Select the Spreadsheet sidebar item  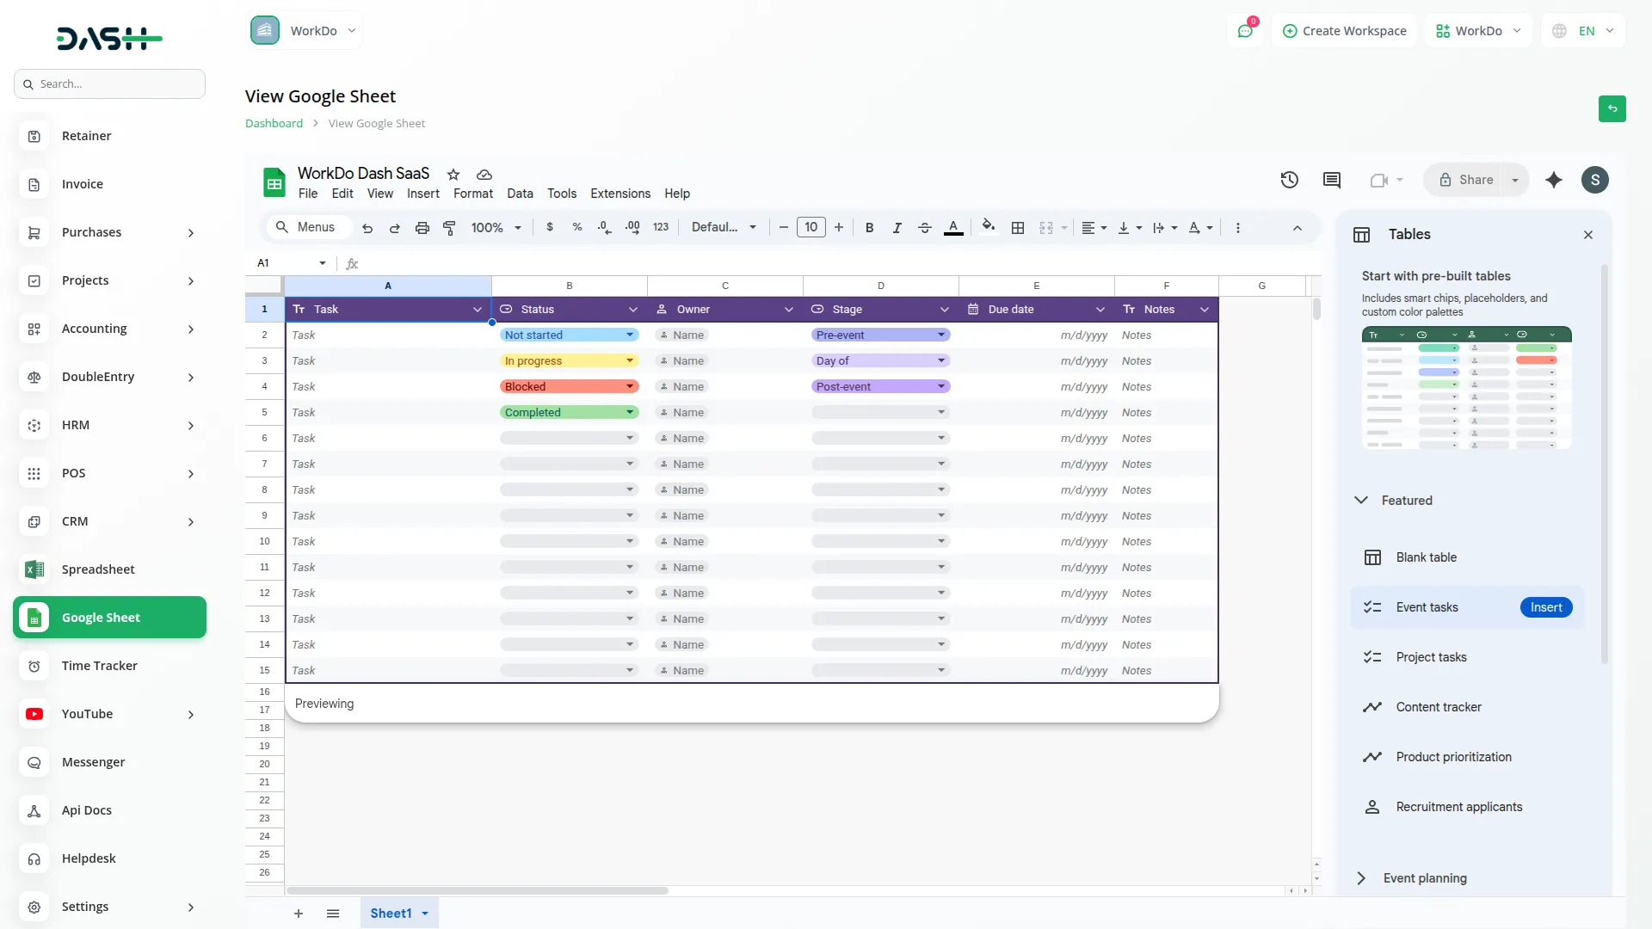pos(98,569)
